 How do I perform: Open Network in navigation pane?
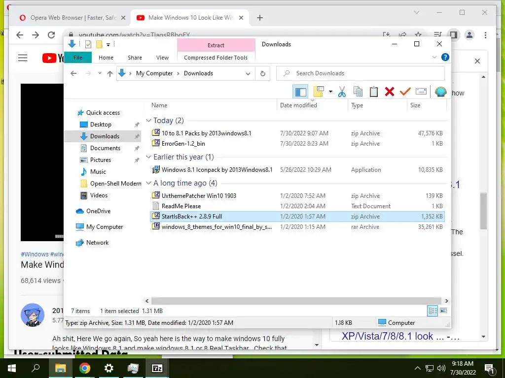click(97, 242)
